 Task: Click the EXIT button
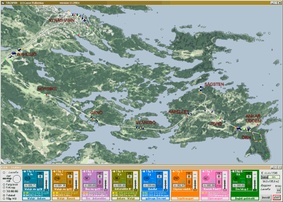click(276, 197)
